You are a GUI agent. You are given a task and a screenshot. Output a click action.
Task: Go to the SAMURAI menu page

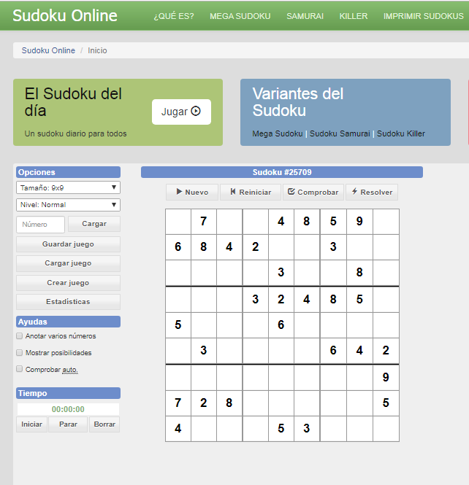(x=305, y=16)
